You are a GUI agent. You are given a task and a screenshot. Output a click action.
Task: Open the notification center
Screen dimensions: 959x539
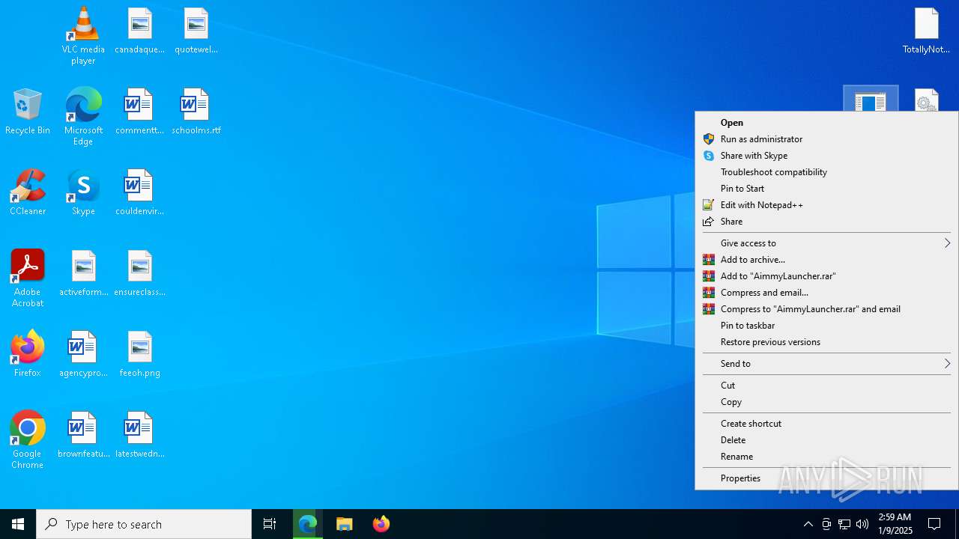[934, 524]
